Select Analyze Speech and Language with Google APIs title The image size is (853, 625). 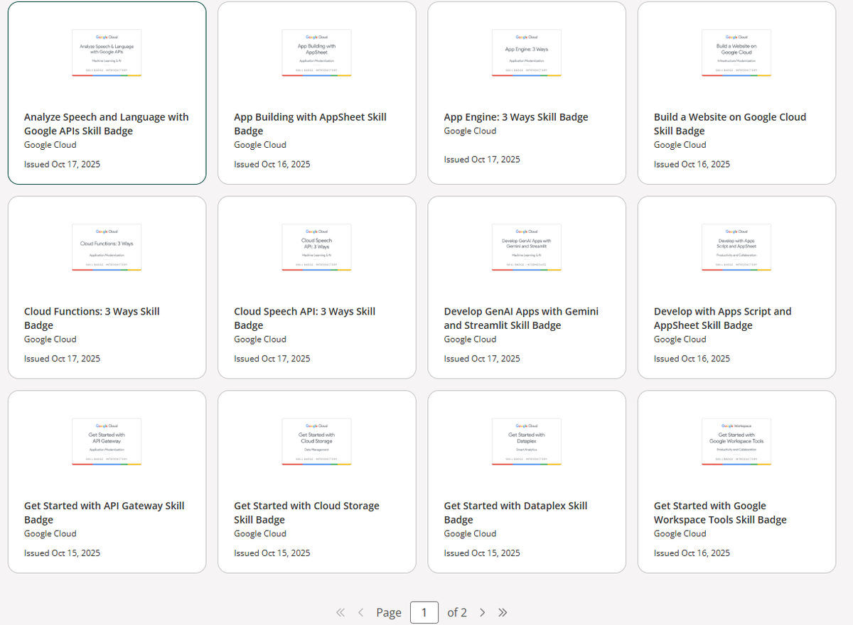[x=107, y=124]
